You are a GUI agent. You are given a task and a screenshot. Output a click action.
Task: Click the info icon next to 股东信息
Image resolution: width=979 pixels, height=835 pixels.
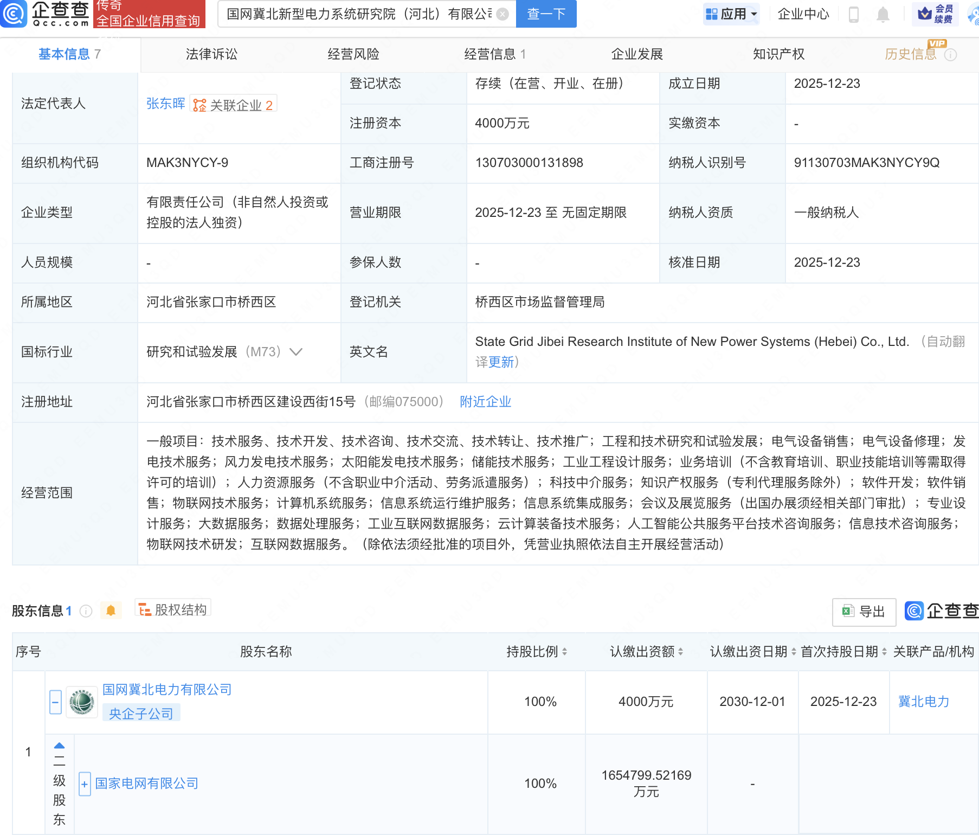point(86,611)
